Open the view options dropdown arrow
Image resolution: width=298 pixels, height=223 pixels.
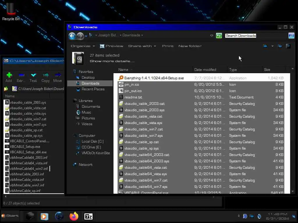coord(272,46)
